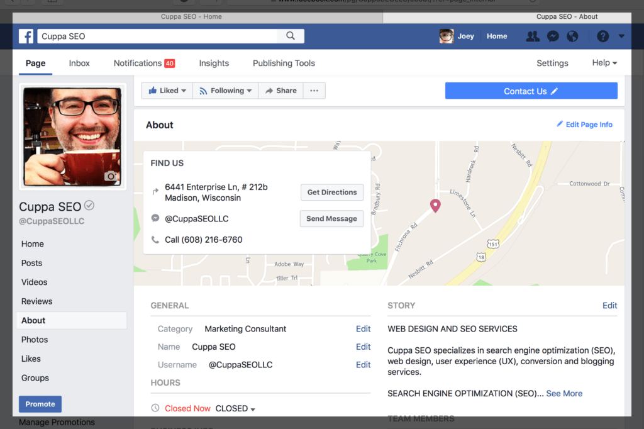Viewport: 644px width, 429px height.
Task: Click Edit Page Info link
Action: 589,125
